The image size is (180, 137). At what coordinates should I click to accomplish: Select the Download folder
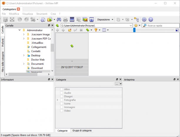pos(37,68)
